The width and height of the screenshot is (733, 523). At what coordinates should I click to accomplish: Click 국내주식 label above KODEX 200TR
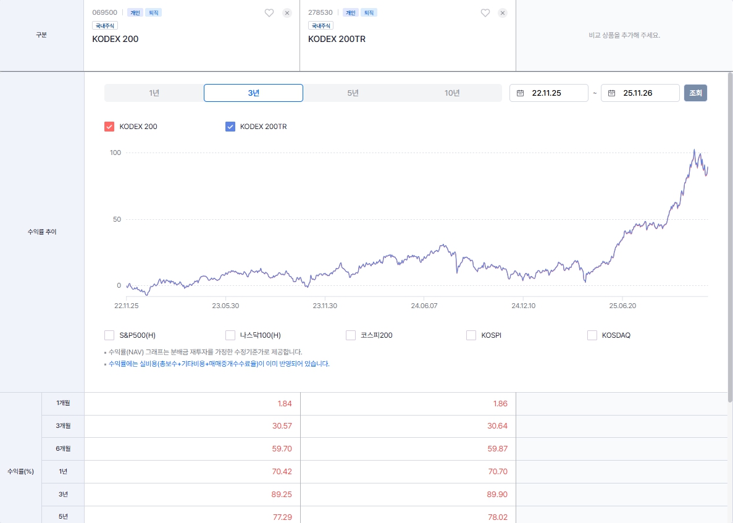click(x=320, y=26)
